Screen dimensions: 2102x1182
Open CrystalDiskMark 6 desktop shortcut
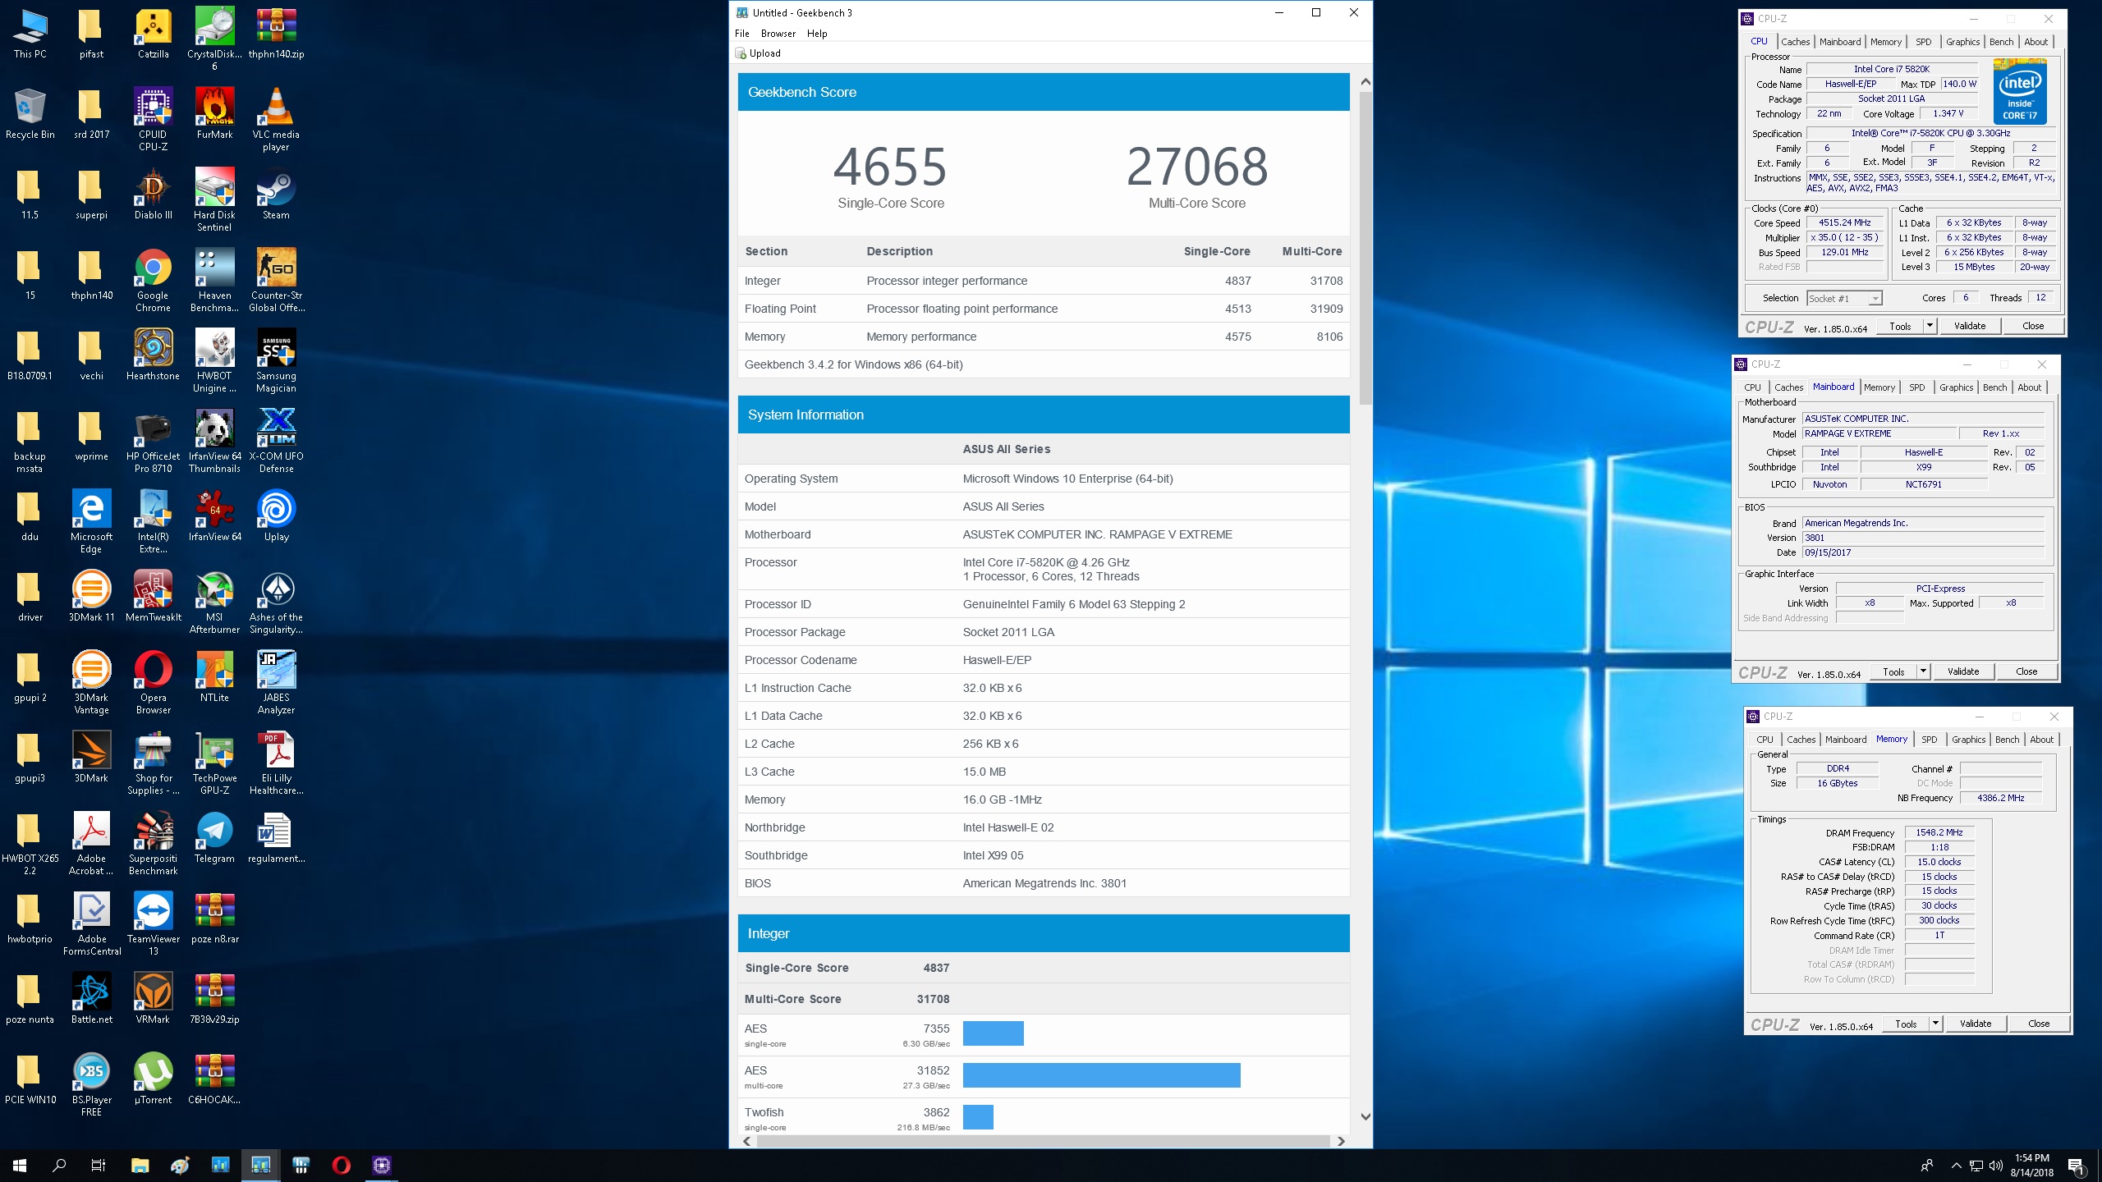pyautogui.click(x=214, y=39)
